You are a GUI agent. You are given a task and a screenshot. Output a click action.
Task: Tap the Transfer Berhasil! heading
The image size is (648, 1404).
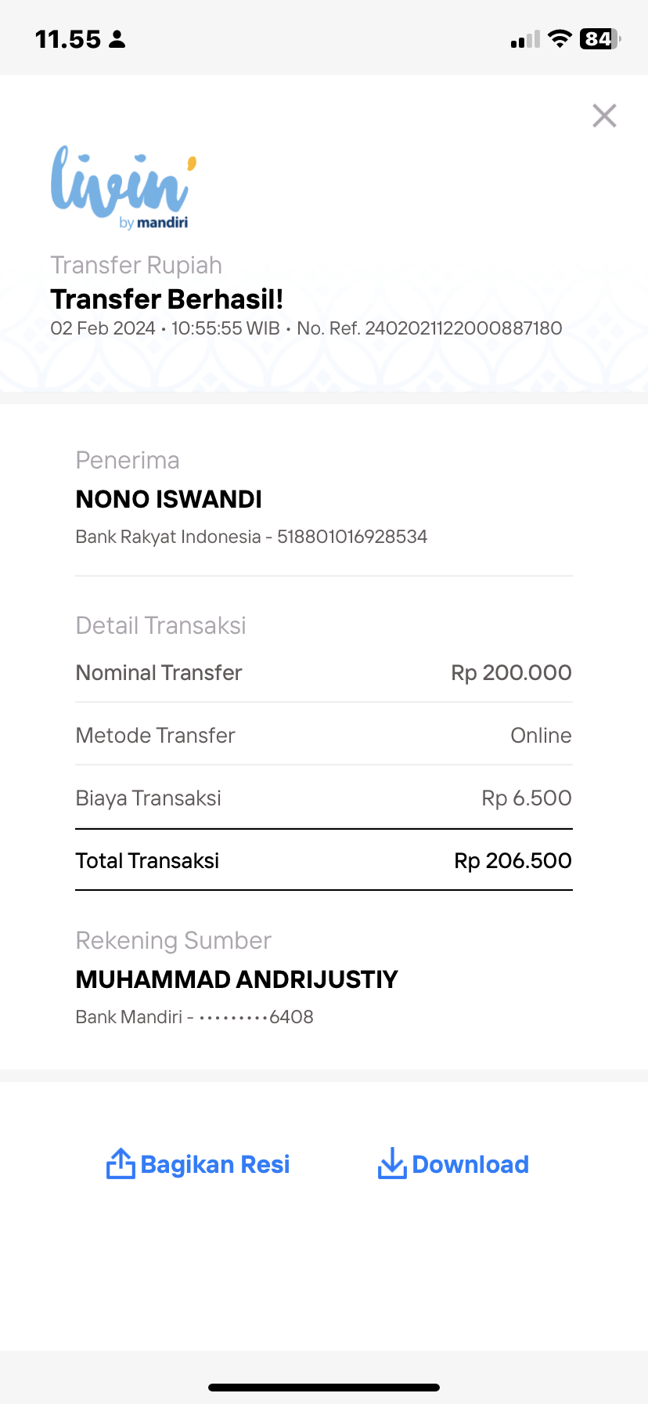tap(167, 299)
